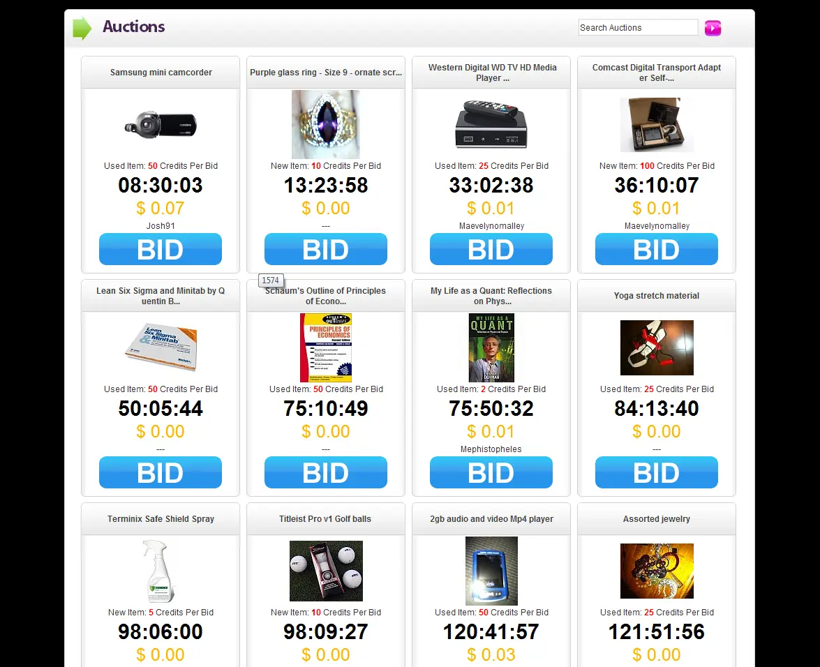This screenshot has width=820, height=667.
Task: Click Mephistopheles bidder name
Action: coord(491,449)
